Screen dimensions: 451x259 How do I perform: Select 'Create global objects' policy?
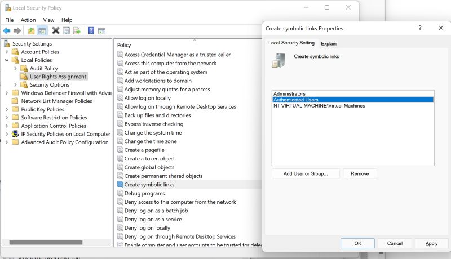tap(149, 167)
